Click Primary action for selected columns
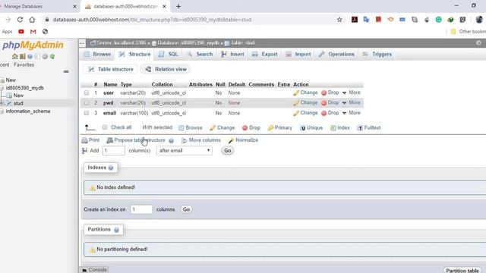486x273 pixels. click(280, 128)
